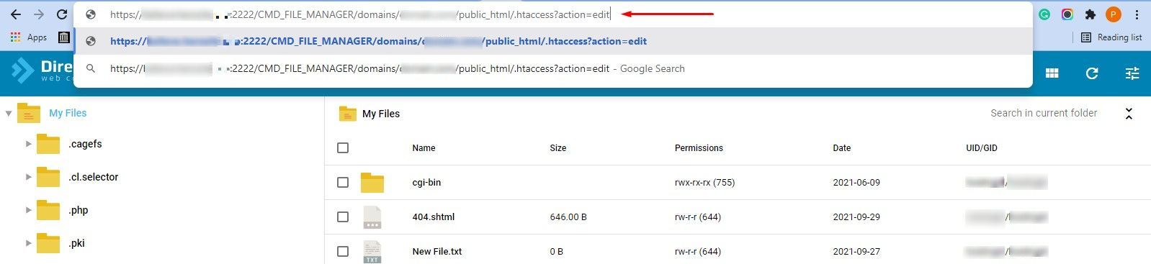
Task: Toggle the select-all checkbox in table header
Action: tap(343, 147)
